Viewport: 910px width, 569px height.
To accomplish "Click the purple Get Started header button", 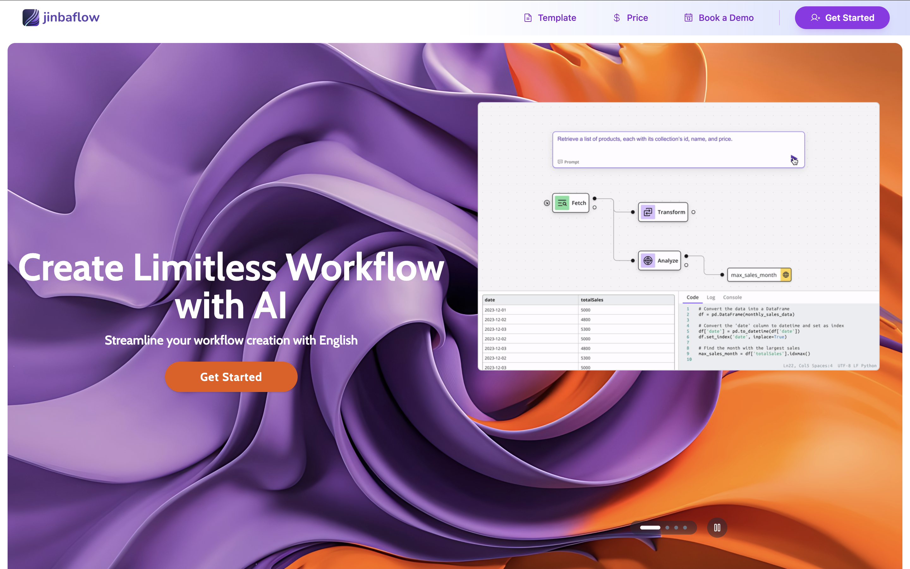I will [842, 18].
